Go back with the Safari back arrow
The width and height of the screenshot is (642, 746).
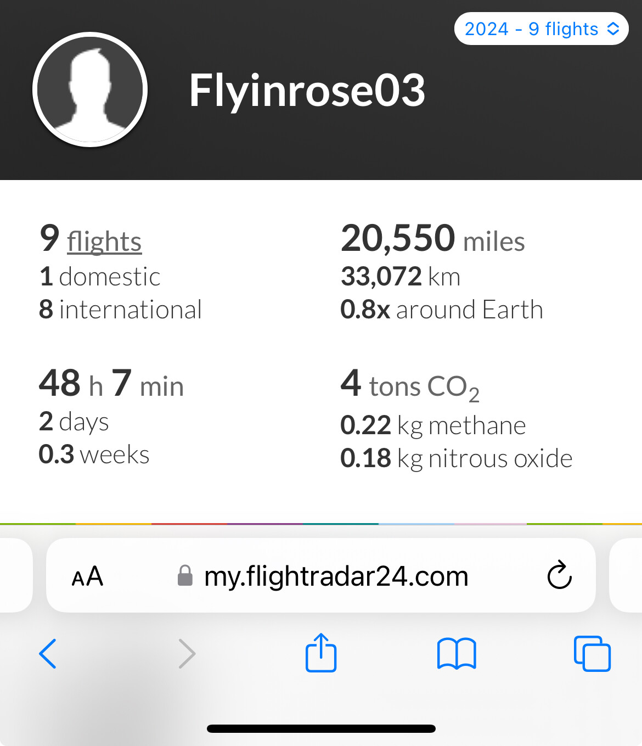coord(48,654)
